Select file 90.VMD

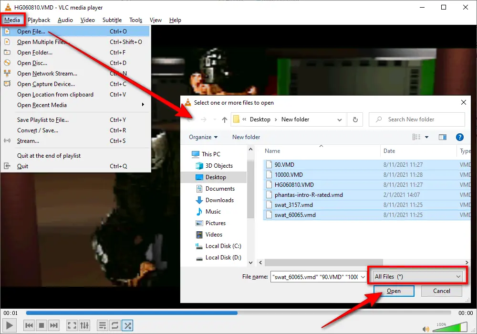pos(366,164)
